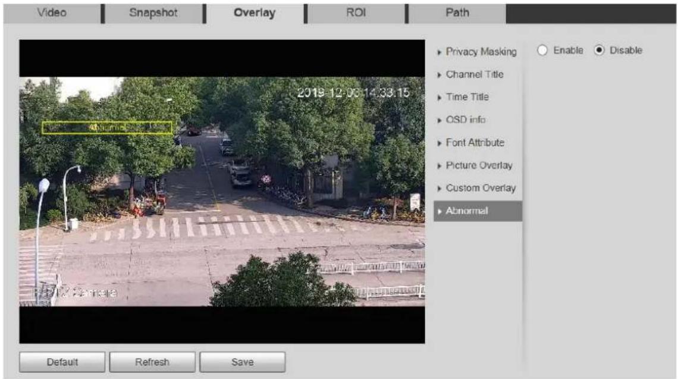Screen dimensions: 678x379
Task: Select the Overlay tab
Action: click(255, 13)
